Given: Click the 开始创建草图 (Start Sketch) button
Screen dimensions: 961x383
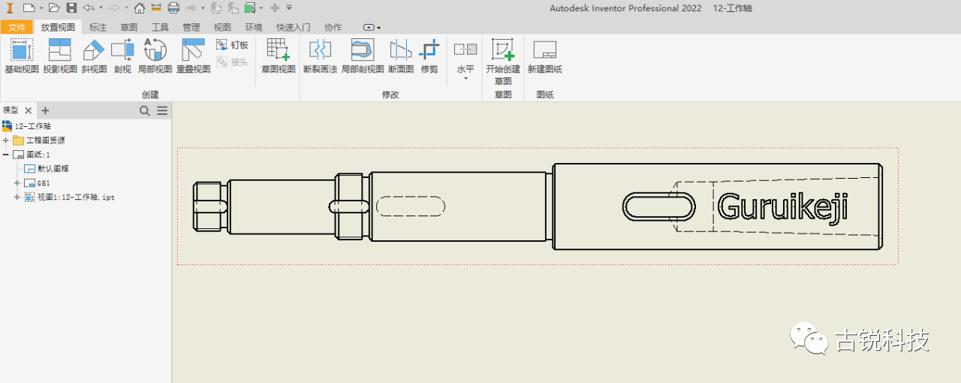Looking at the screenshot, I should tap(503, 61).
